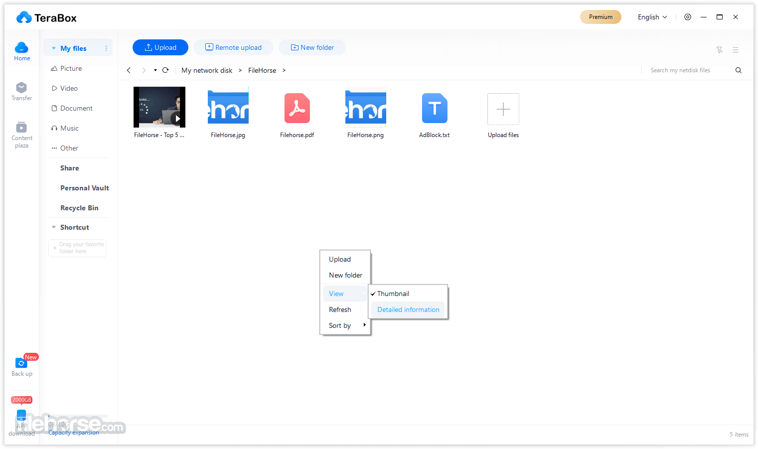Open the FileHorse video thumbnail
This screenshot has width=758, height=449.
[x=159, y=107]
